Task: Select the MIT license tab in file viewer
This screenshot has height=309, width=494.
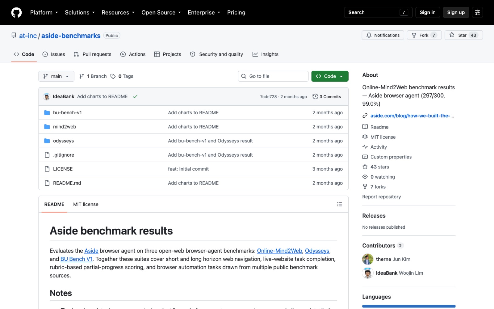Action: coord(86,205)
